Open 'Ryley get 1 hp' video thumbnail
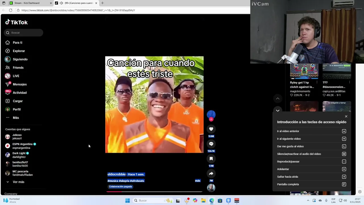The width and height of the screenshot is (364, 205). (x=304, y=71)
